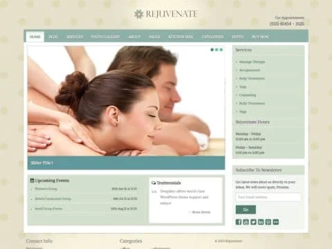Open the Pages menu item
Image resolution: width=332 pixels, height=249 pixels.
(x=154, y=37)
